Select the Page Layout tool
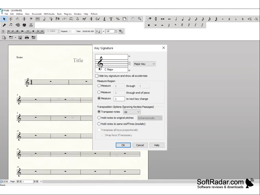 coord(125,19)
